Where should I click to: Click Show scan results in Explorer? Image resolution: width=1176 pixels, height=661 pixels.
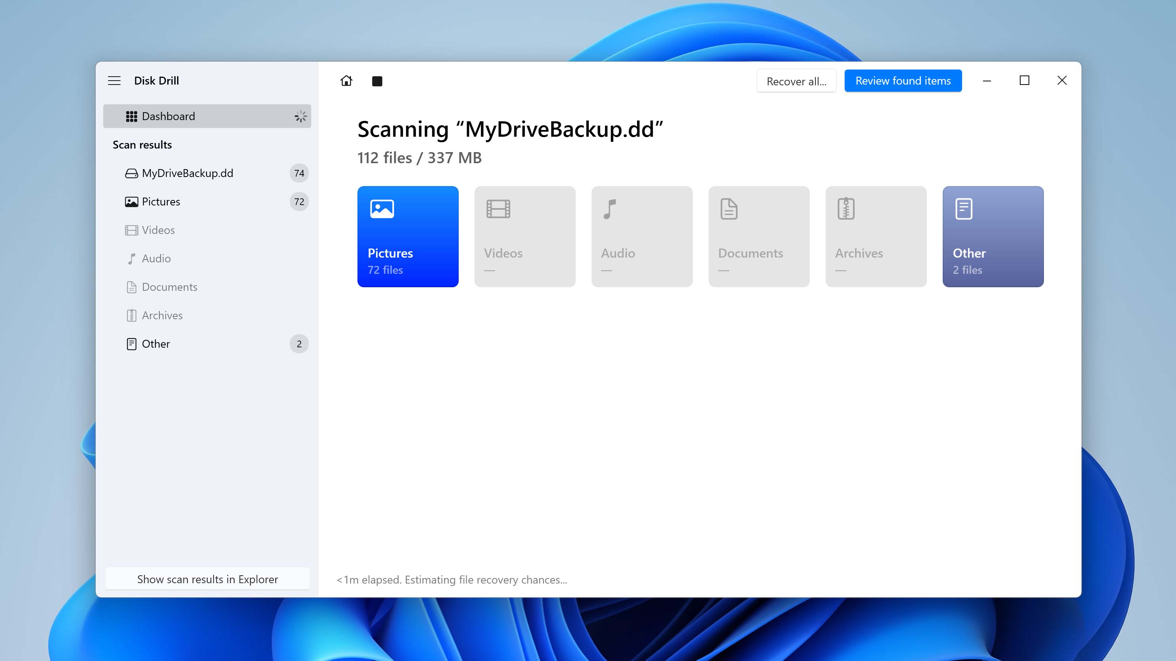(207, 579)
